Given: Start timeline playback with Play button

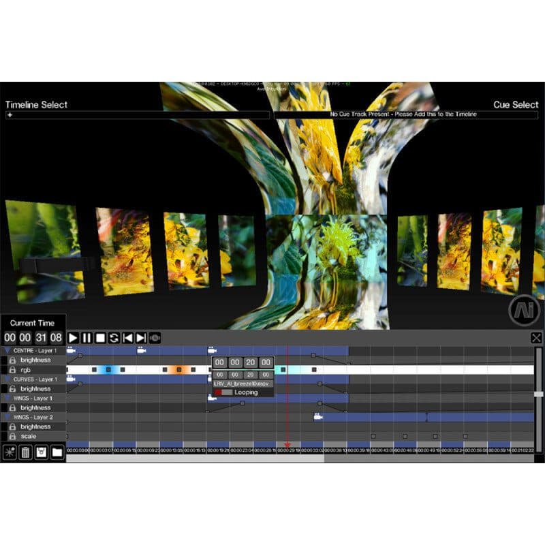Looking at the screenshot, I should click(x=73, y=338).
